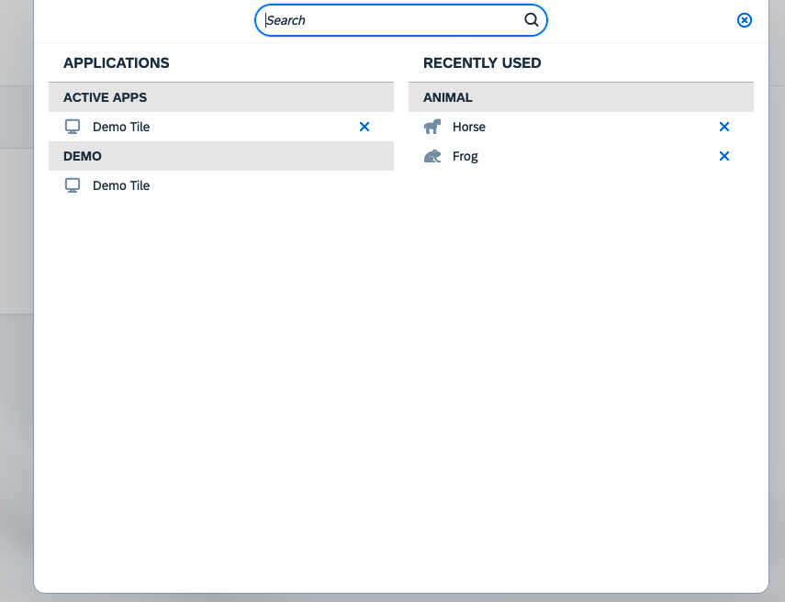Click inside the Search input field
The height and width of the screenshot is (602, 785).
386,19
